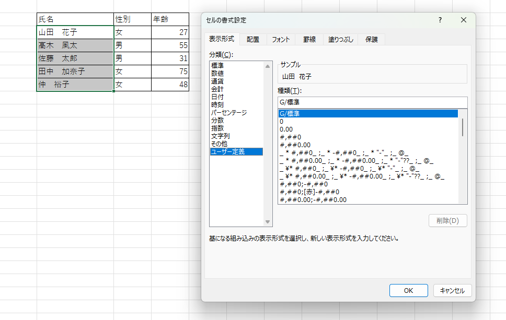Click category list scroll up arrow
506x320 pixels.
tap(269, 66)
